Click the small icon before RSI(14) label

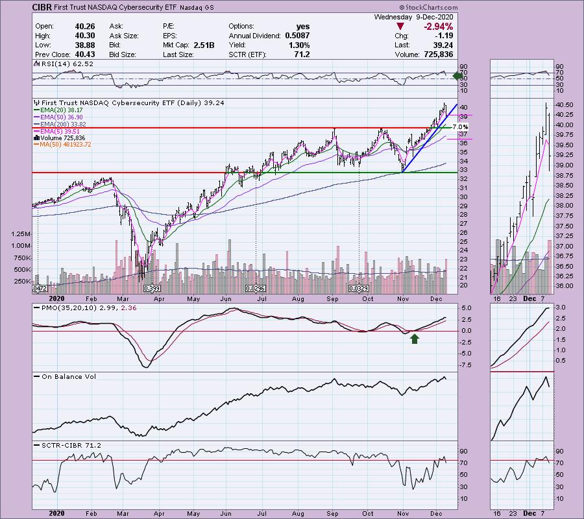coord(36,64)
